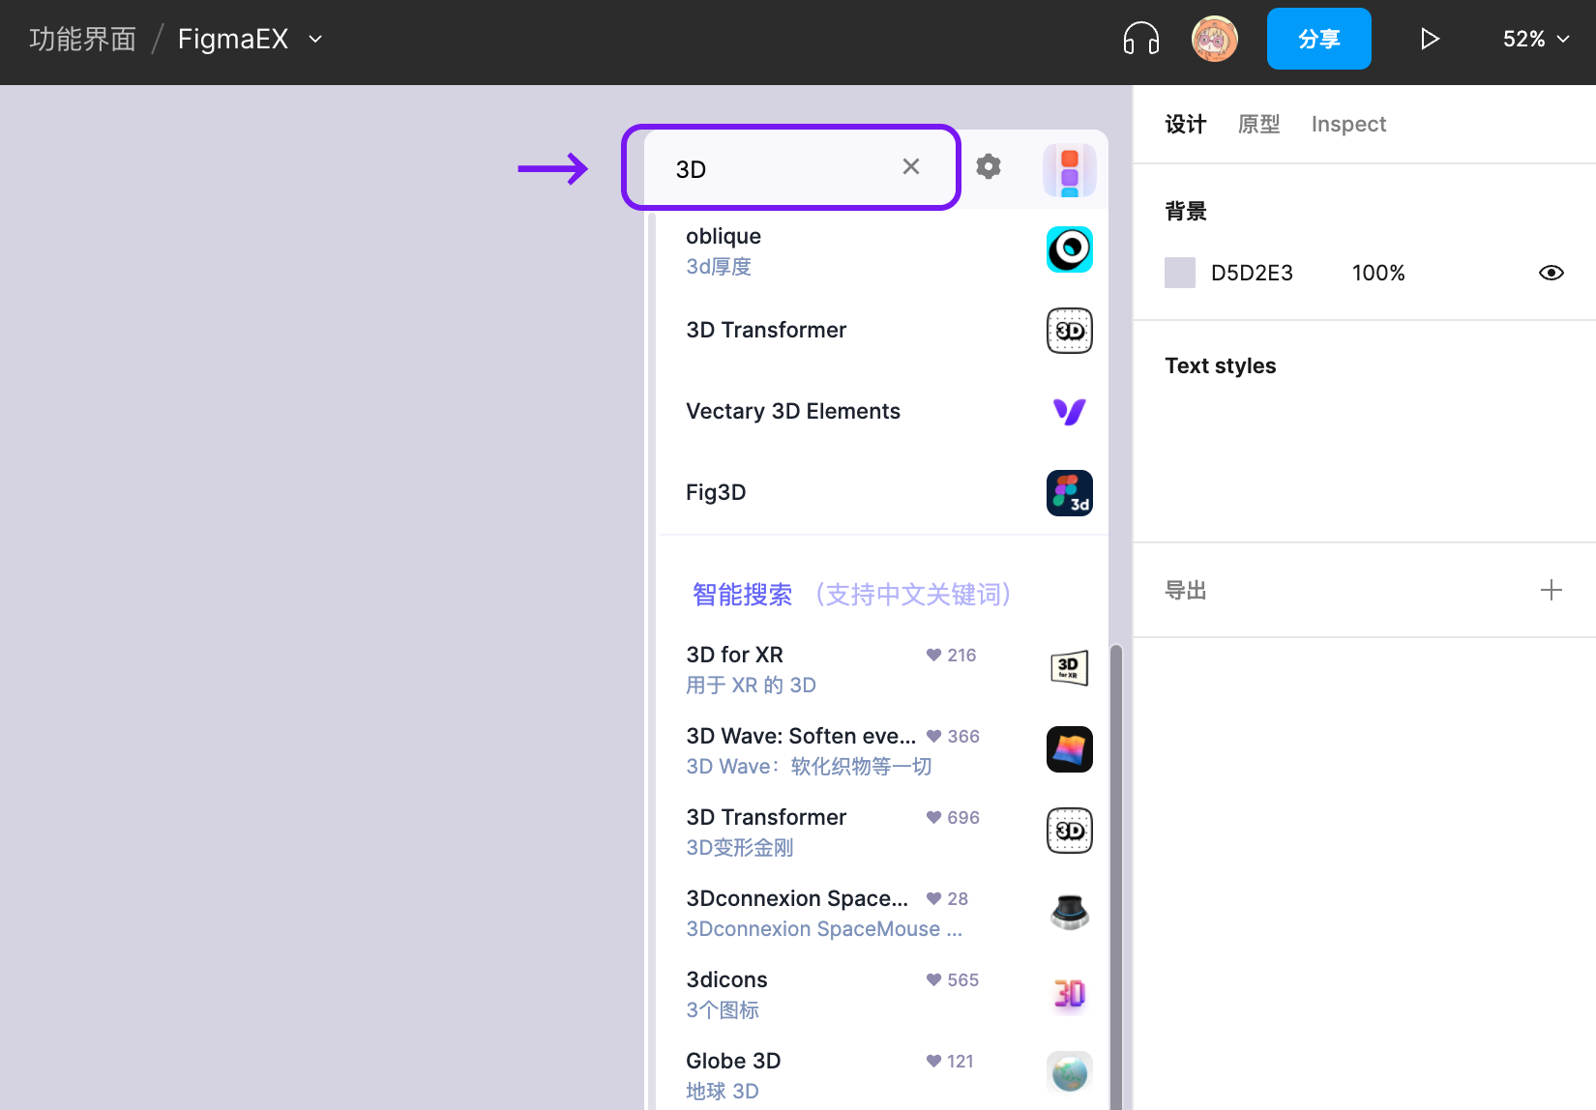Click heart icon beside 28
The height and width of the screenshot is (1110, 1596).
tap(933, 898)
